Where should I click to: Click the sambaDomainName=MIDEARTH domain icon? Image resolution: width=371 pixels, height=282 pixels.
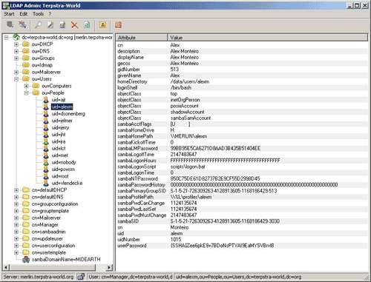[x=26, y=259]
